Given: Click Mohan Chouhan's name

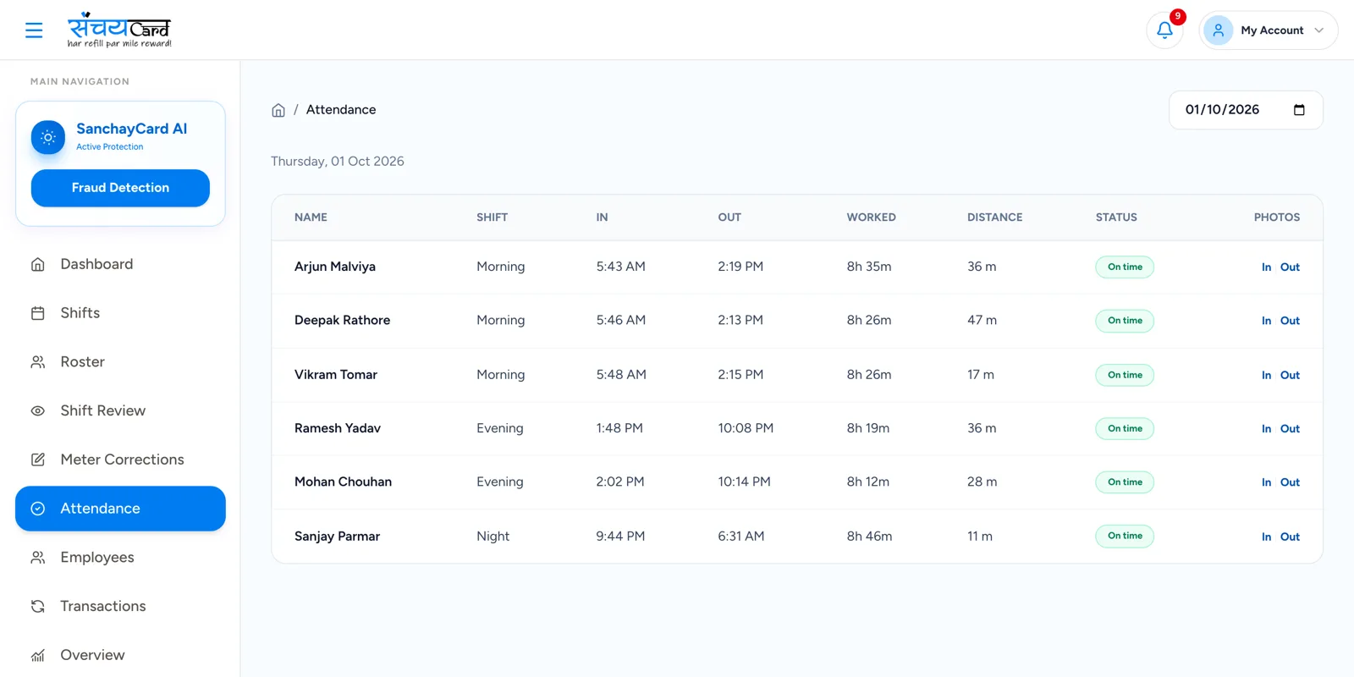Looking at the screenshot, I should point(343,482).
